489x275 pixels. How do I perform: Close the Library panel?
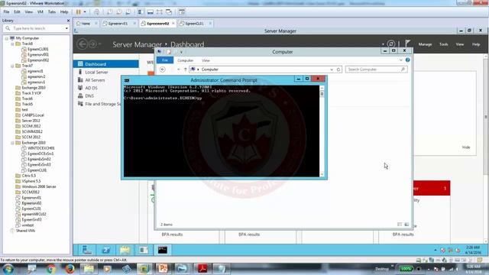[x=68, y=21]
